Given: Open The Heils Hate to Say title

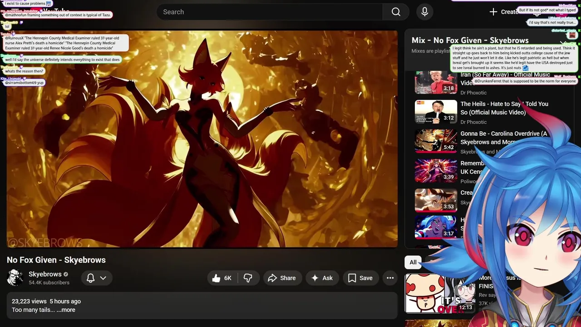Looking at the screenshot, I should pyautogui.click(x=504, y=108).
